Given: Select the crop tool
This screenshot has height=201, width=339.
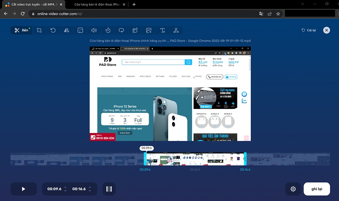Looking at the screenshot, I should (39, 30).
